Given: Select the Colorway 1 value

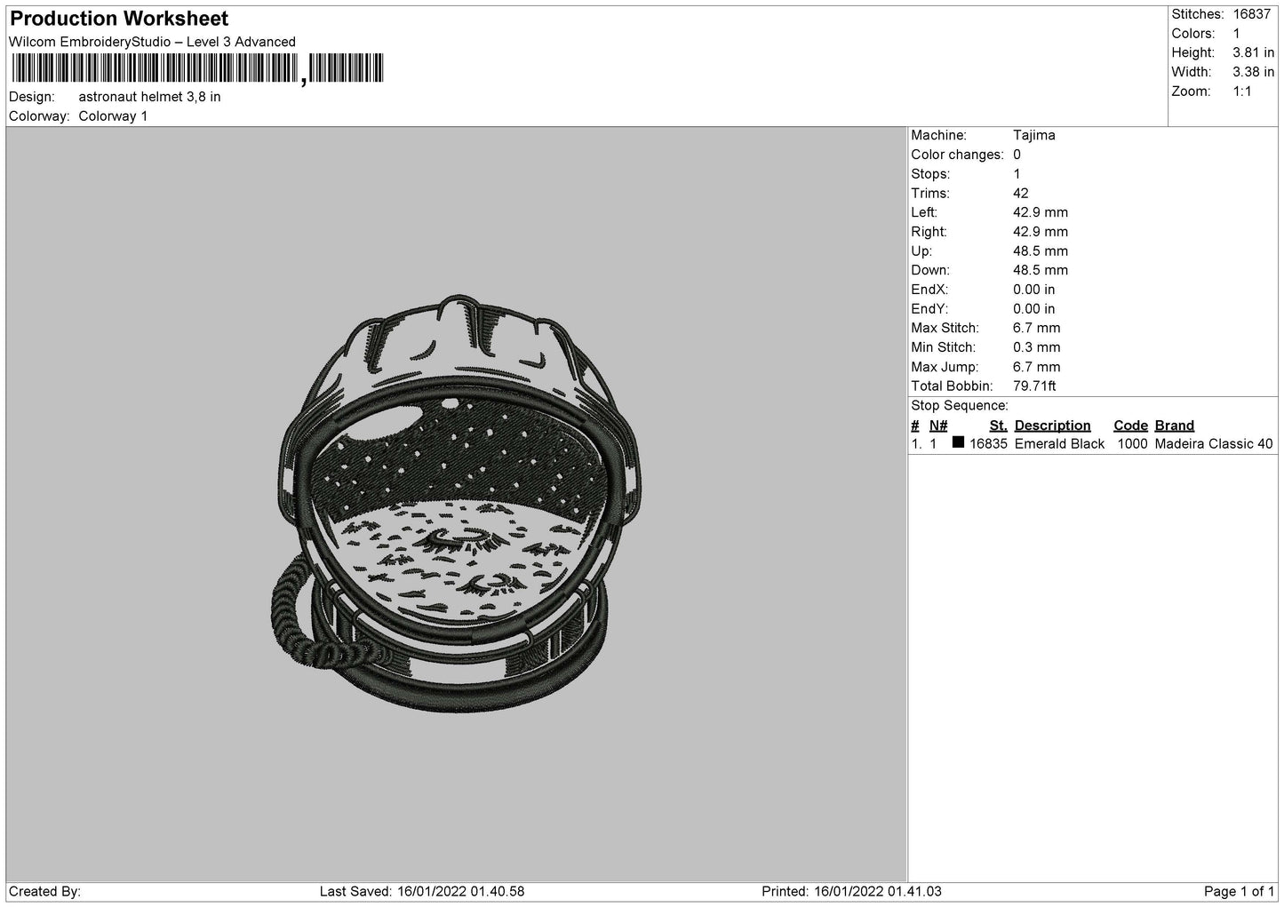Looking at the screenshot, I should click(113, 116).
